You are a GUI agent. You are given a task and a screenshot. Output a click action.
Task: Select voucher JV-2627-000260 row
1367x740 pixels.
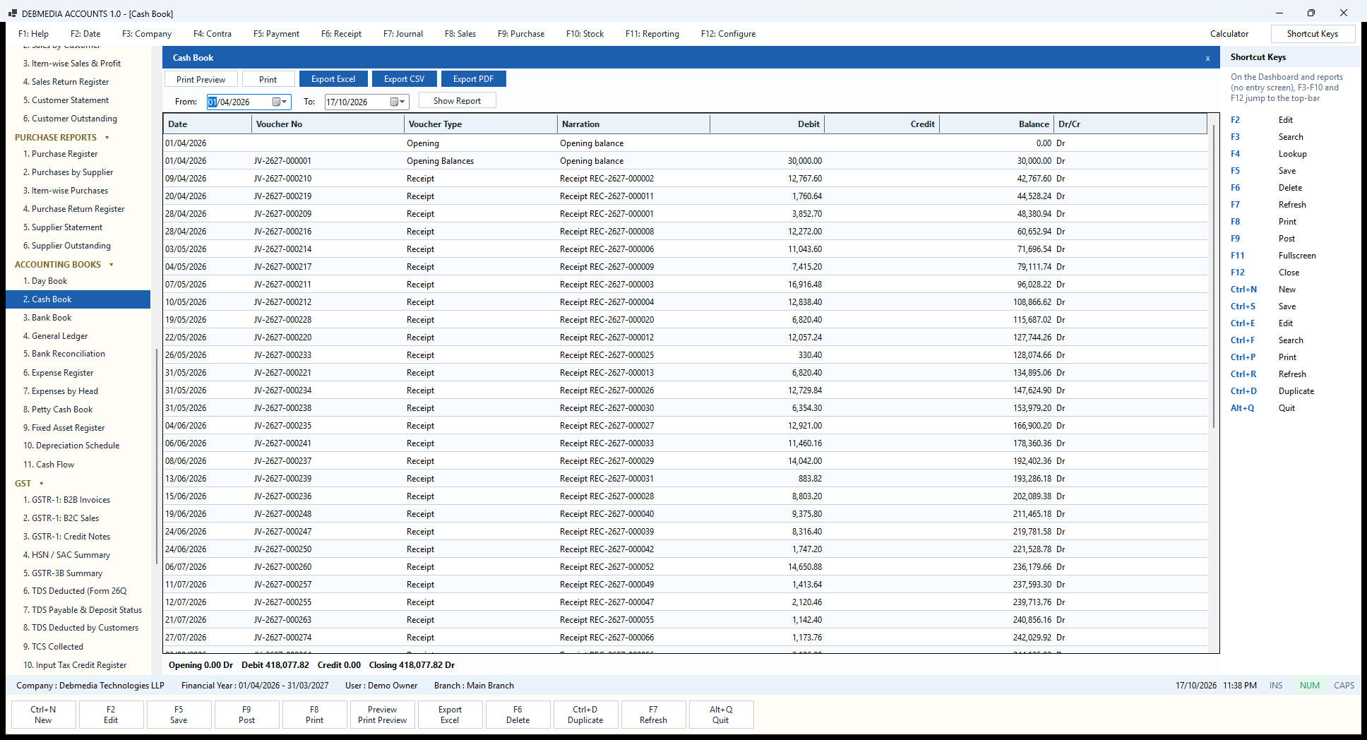(685, 567)
